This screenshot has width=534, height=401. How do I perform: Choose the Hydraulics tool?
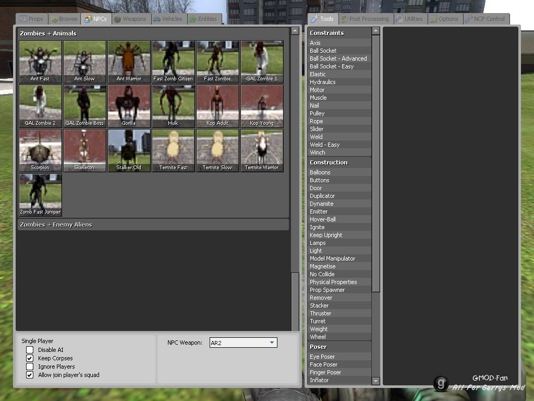339,82
